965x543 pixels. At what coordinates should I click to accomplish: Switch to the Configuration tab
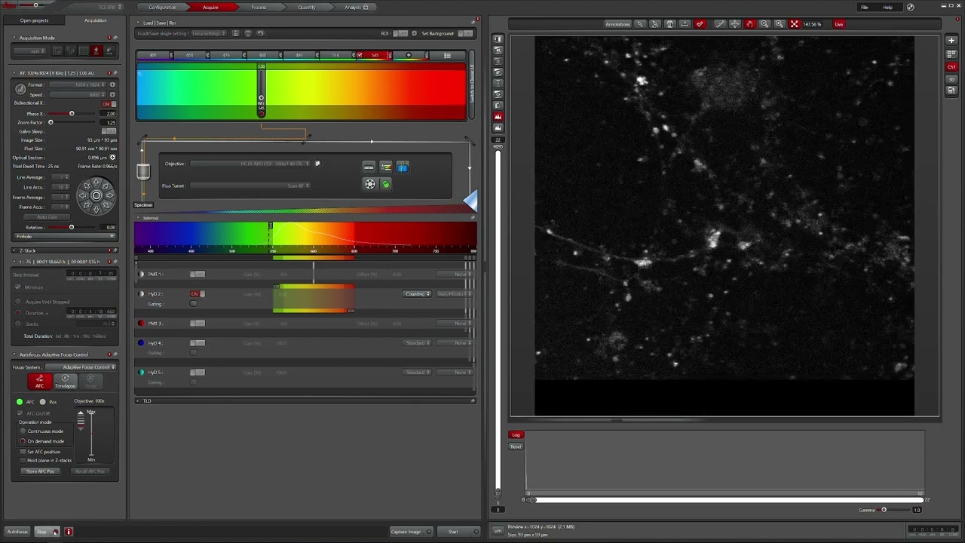pos(162,8)
